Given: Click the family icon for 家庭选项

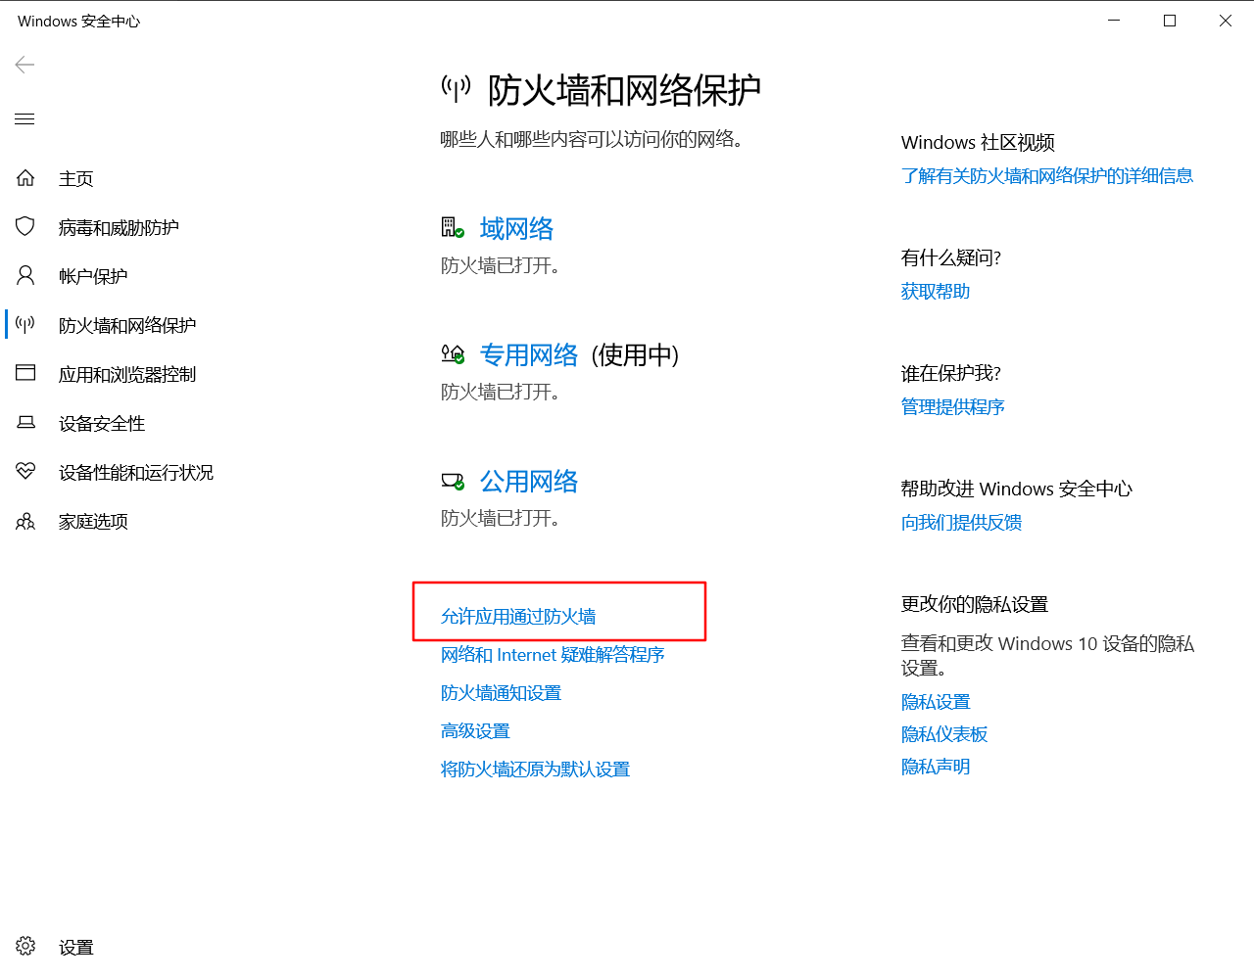Looking at the screenshot, I should 25,521.
